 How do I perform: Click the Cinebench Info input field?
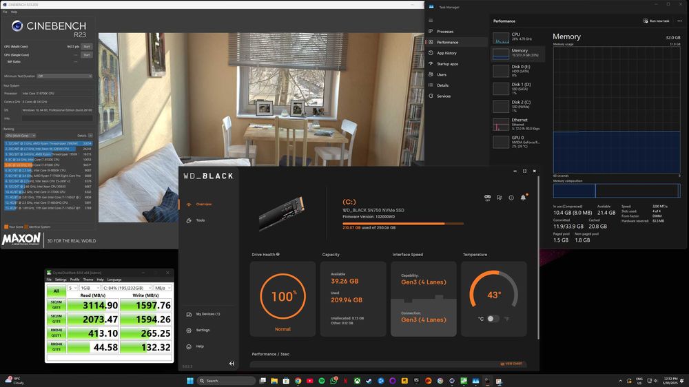click(57, 118)
